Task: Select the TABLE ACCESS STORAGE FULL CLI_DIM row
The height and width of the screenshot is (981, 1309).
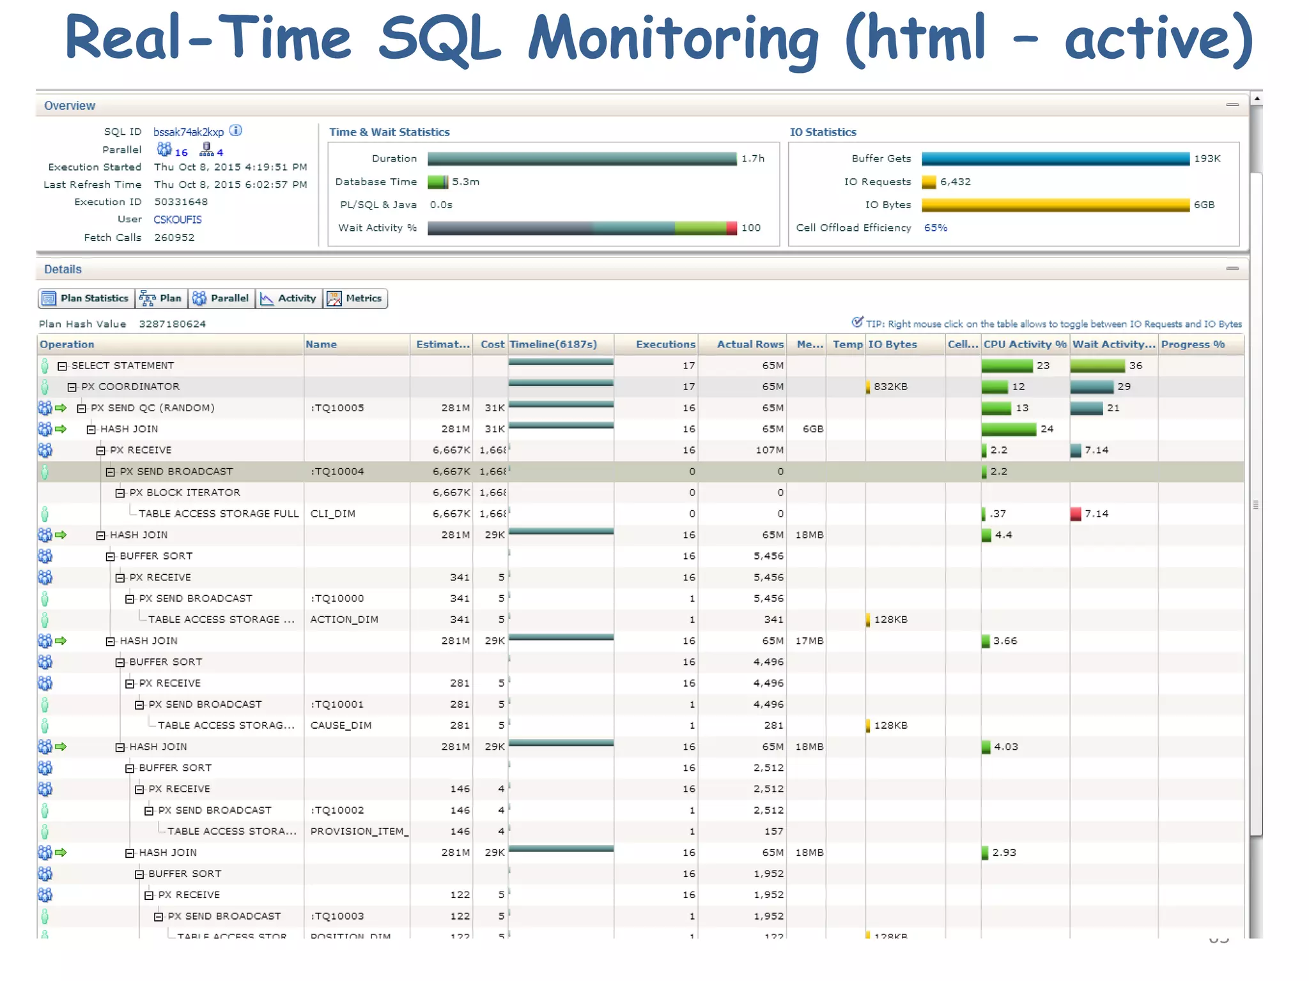Action: [x=640, y=513]
